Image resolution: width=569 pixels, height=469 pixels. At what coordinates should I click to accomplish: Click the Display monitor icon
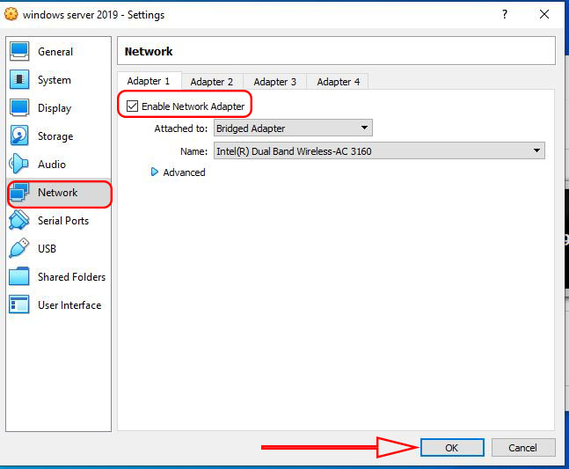[x=19, y=108]
